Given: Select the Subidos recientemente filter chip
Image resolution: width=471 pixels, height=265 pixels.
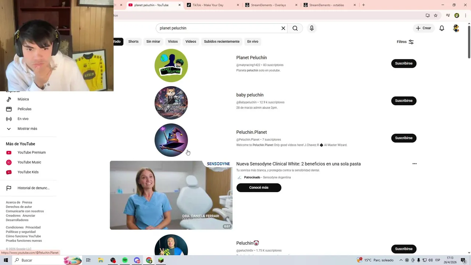Looking at the screenshot, I should coord(222,42).
